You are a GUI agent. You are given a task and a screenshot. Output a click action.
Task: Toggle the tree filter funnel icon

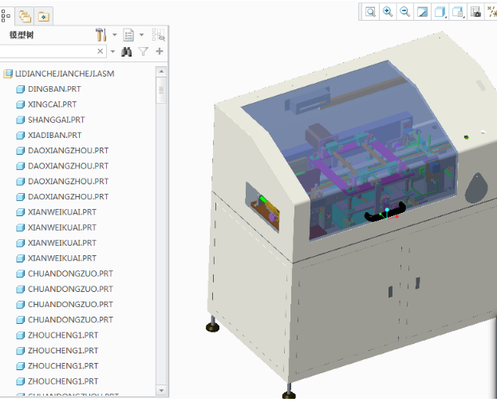144,51
